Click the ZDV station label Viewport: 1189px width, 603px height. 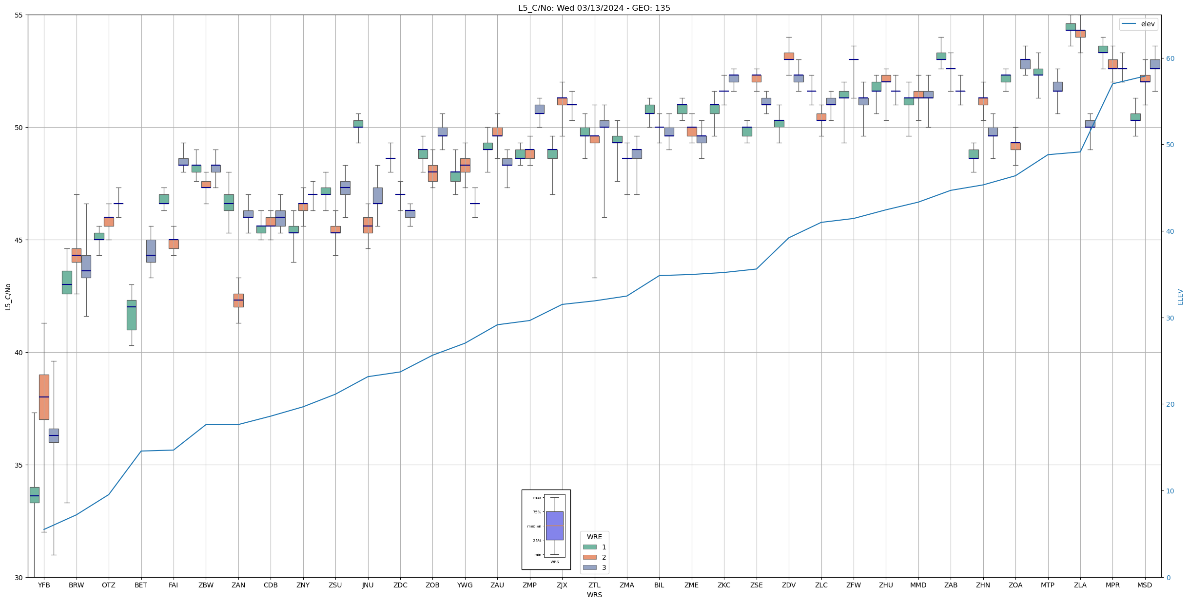coord(789,585)
